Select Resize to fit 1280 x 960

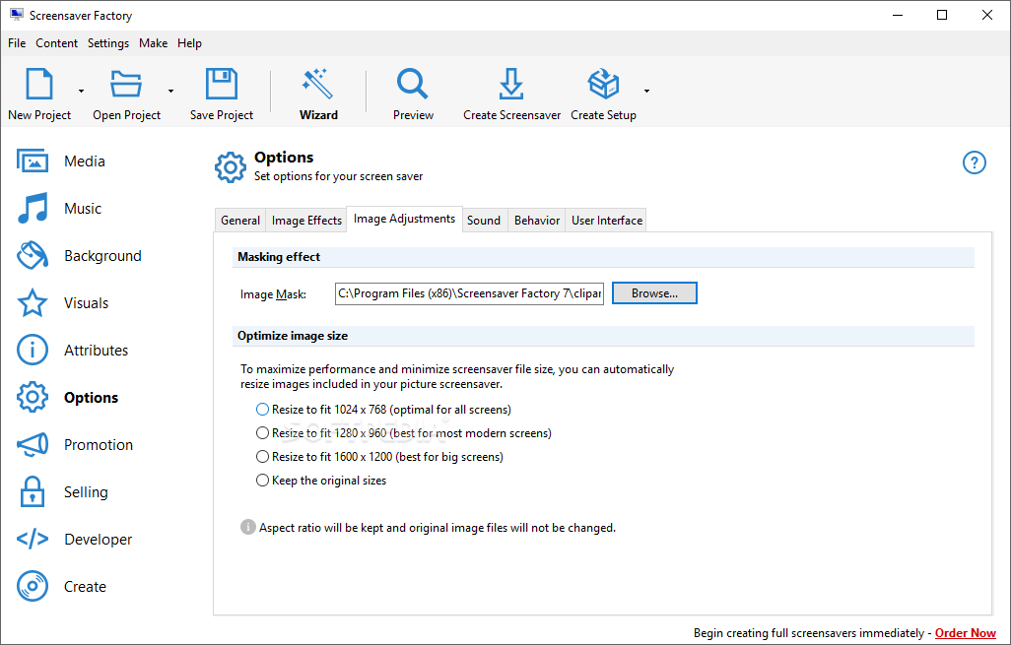tap(404, 433)
